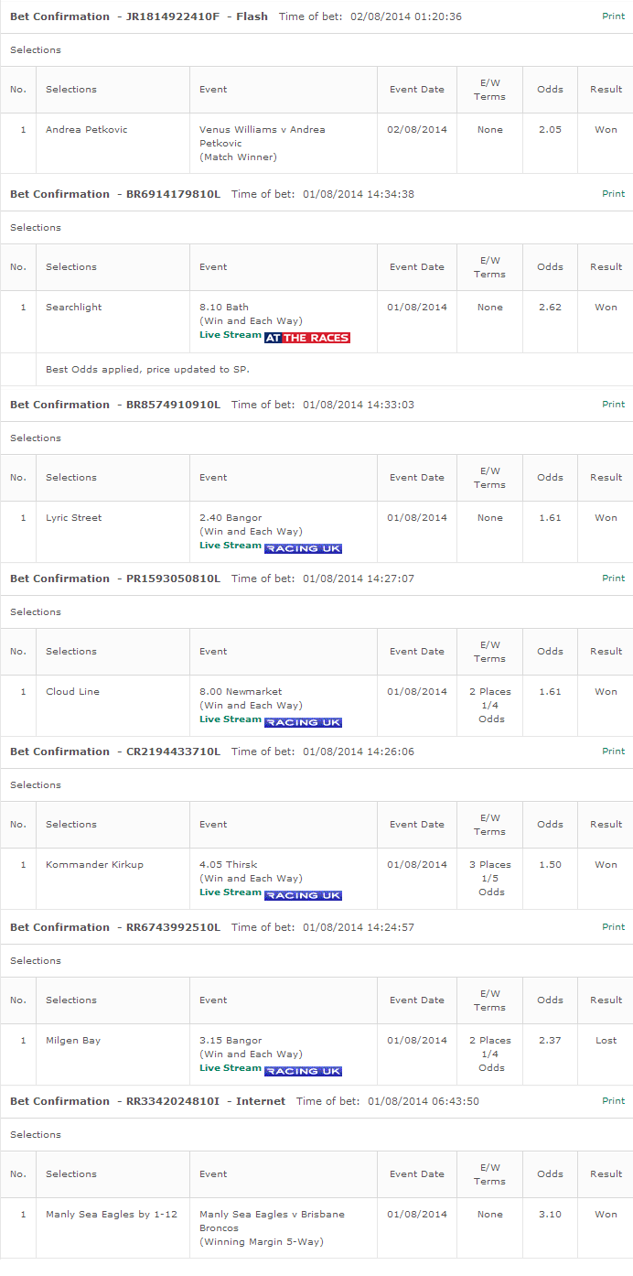The height and width of the screenshot is (1276, 633).
Task: Click the Racing UK logo for 4.05 Thirsk
Action: 303,895
